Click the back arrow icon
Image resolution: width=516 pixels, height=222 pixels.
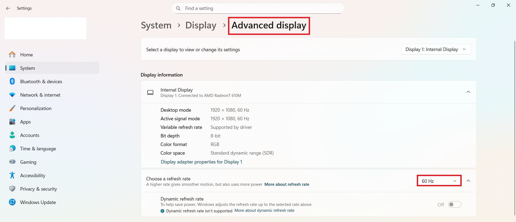8,8
